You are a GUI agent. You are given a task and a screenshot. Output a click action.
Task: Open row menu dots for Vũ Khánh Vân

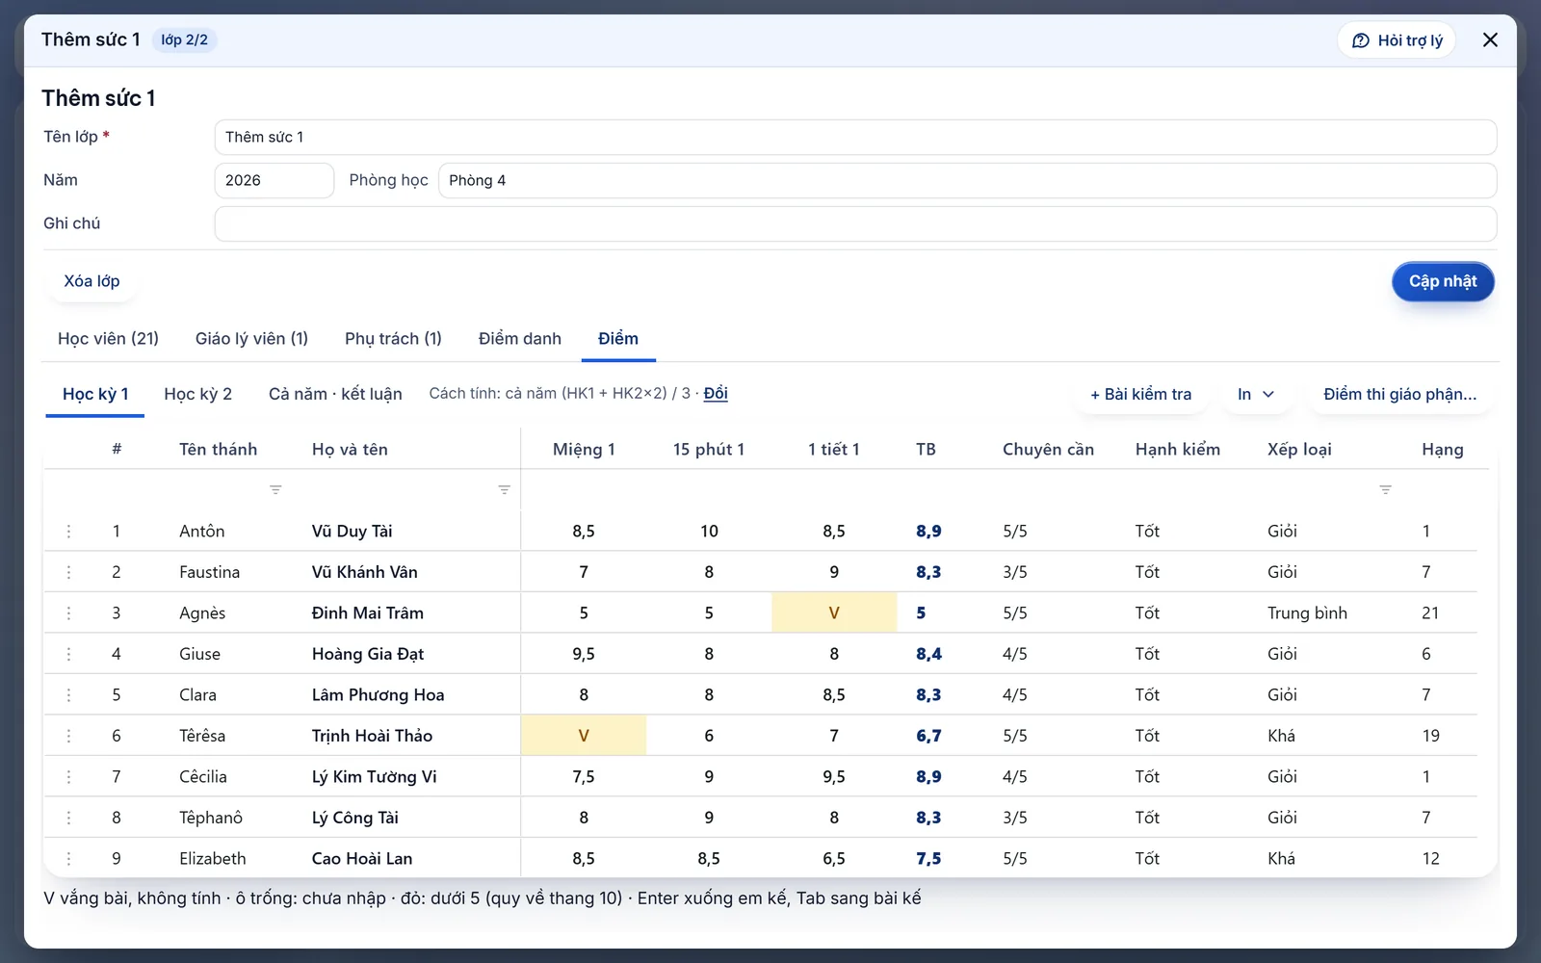click(68, 572)
